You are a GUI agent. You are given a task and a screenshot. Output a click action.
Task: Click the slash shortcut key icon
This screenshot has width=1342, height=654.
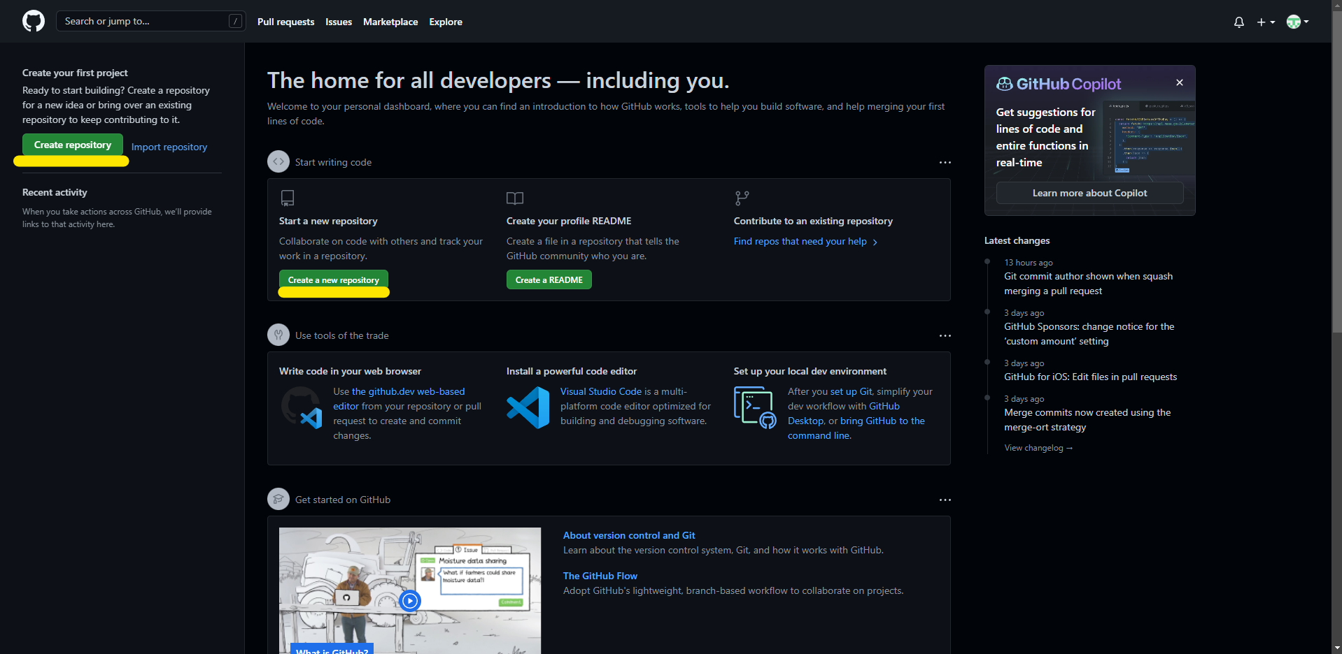tap(235, 21)
